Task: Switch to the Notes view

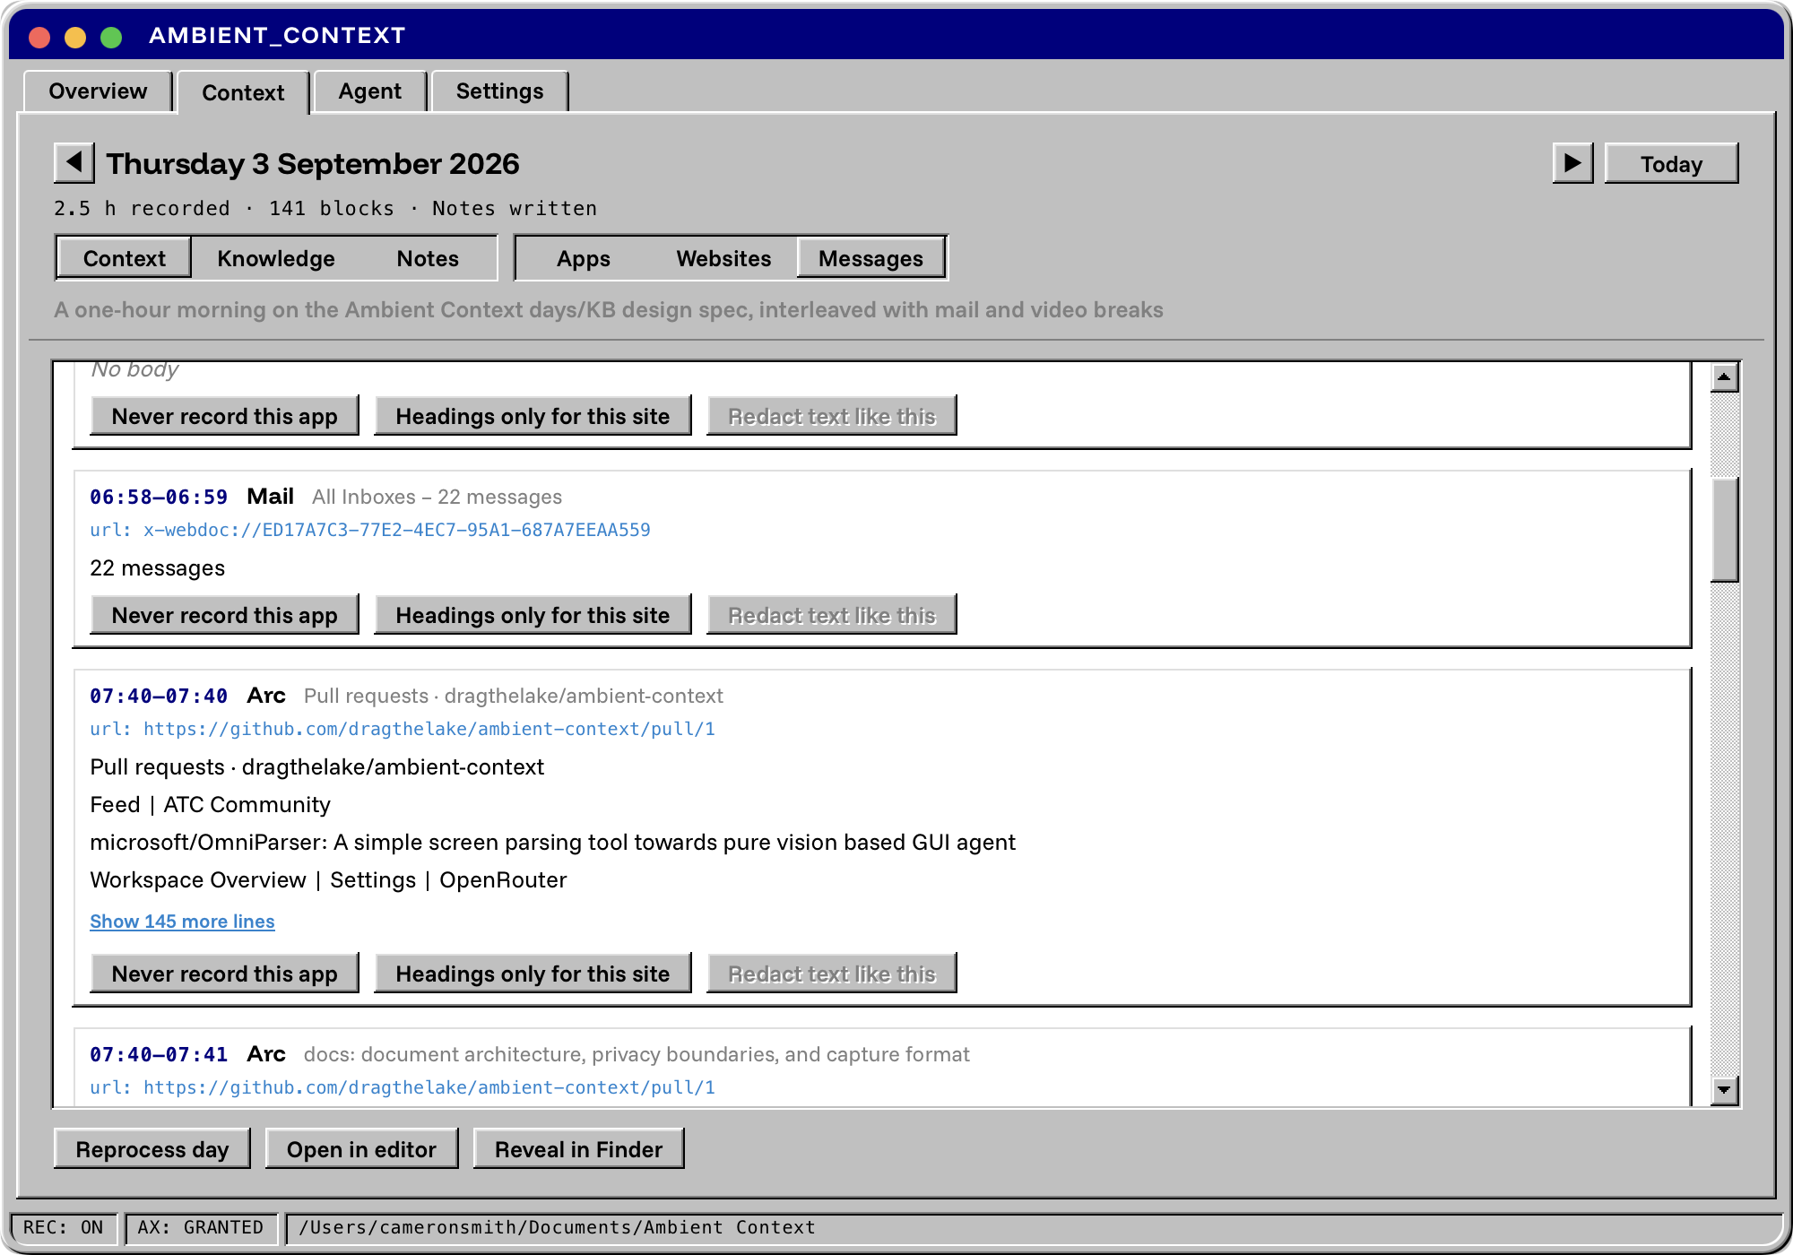Action: 428,258
